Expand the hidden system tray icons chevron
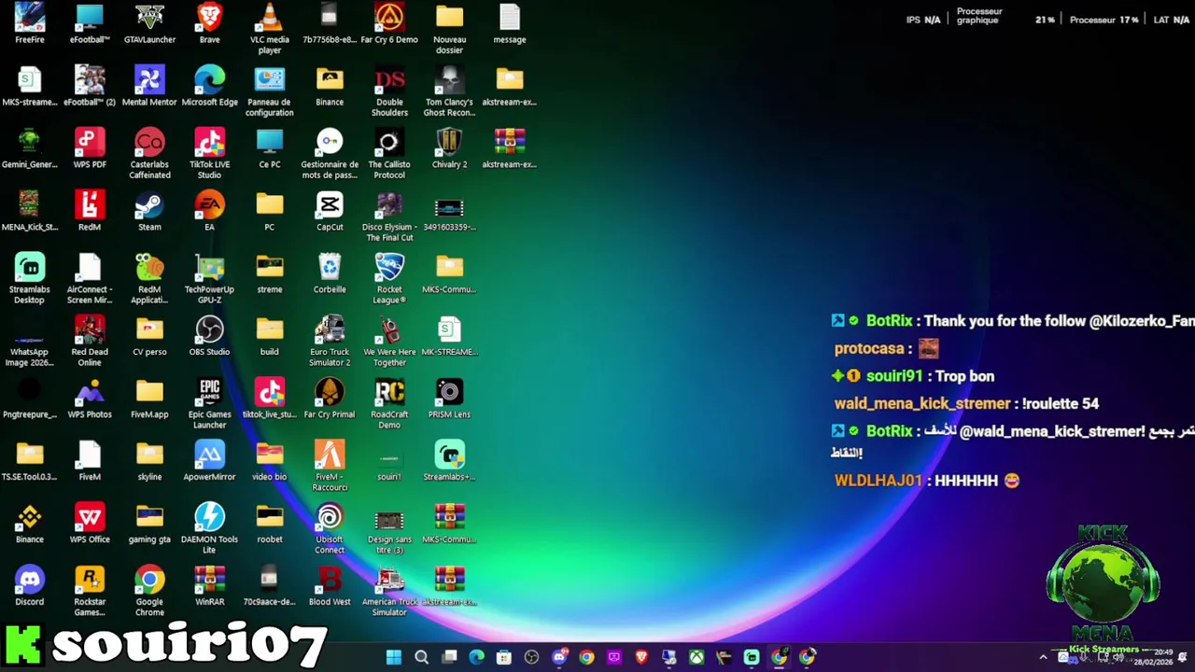Screen dimensions: 1195x672 pos(1043,657)
